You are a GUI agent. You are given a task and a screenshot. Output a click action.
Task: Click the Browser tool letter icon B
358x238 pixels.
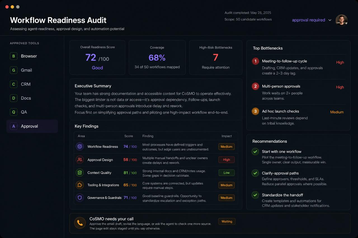point(13,56)
